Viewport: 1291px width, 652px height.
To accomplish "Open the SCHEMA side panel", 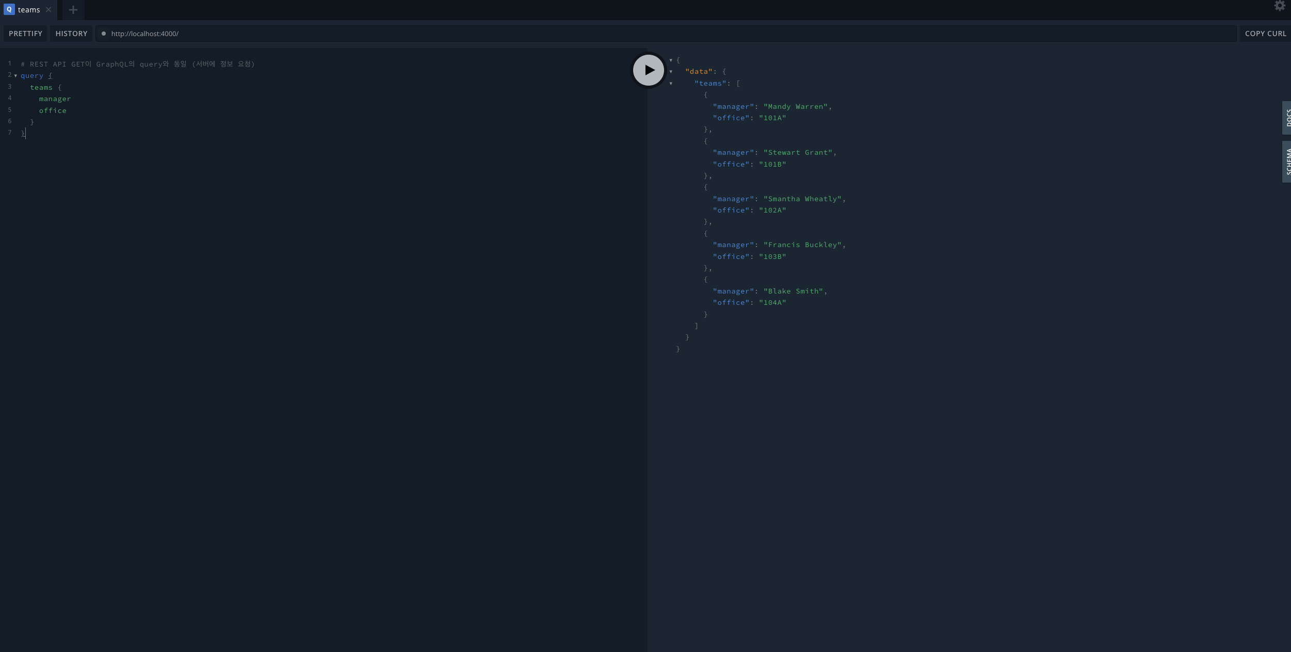I will [x=1286, y=161].
